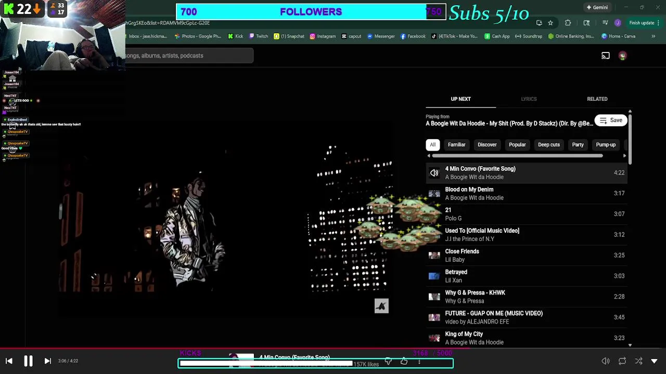The height and width of the screenshot is (374, 666).
Task: Open the TikTok bookmark
Action: (454, 36)
